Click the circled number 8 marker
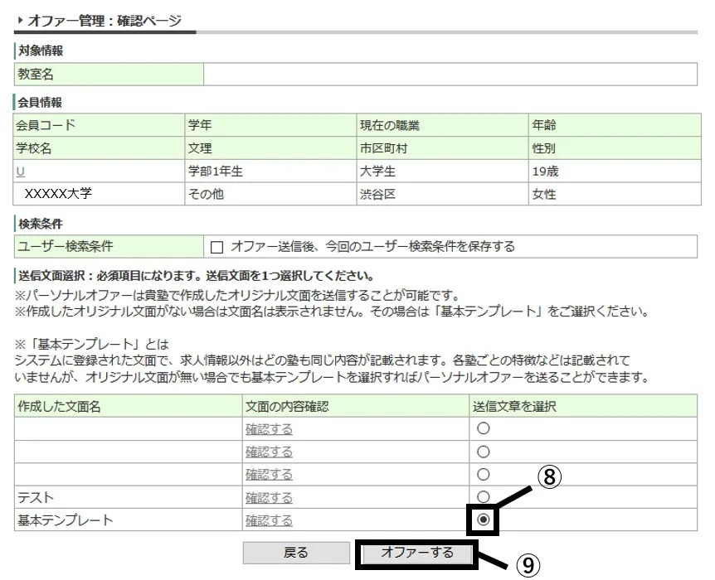The height and width of the screenshot is (580, 715). point(549,477)
